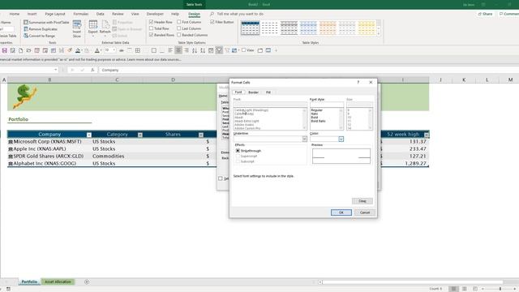
Task: Click the Remove Duplicates icon
Action: click(x=26, y=29)
